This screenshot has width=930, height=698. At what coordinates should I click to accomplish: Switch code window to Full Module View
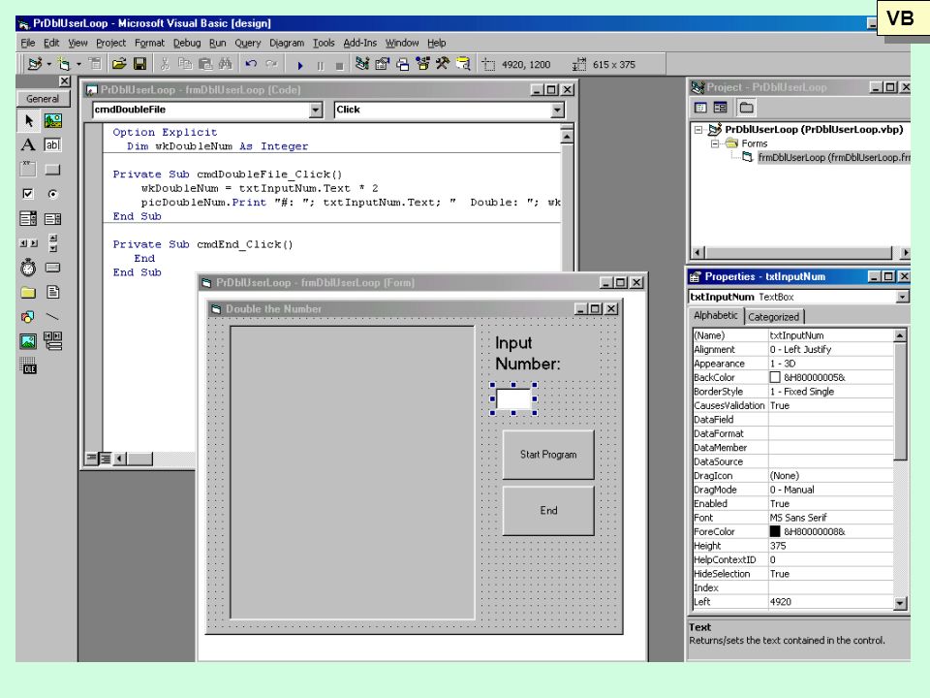pyautogui.click(x=105, y=459)
